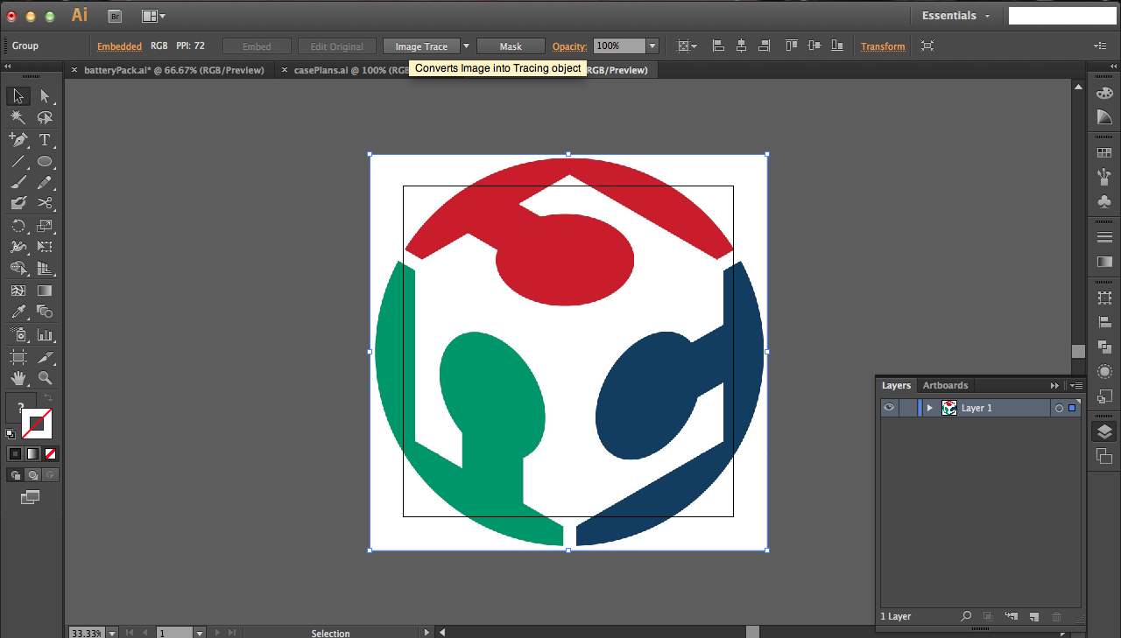Select the Magic Wand tool
This screenshot has height=638, width=1121.
click(x=18, y=118)
